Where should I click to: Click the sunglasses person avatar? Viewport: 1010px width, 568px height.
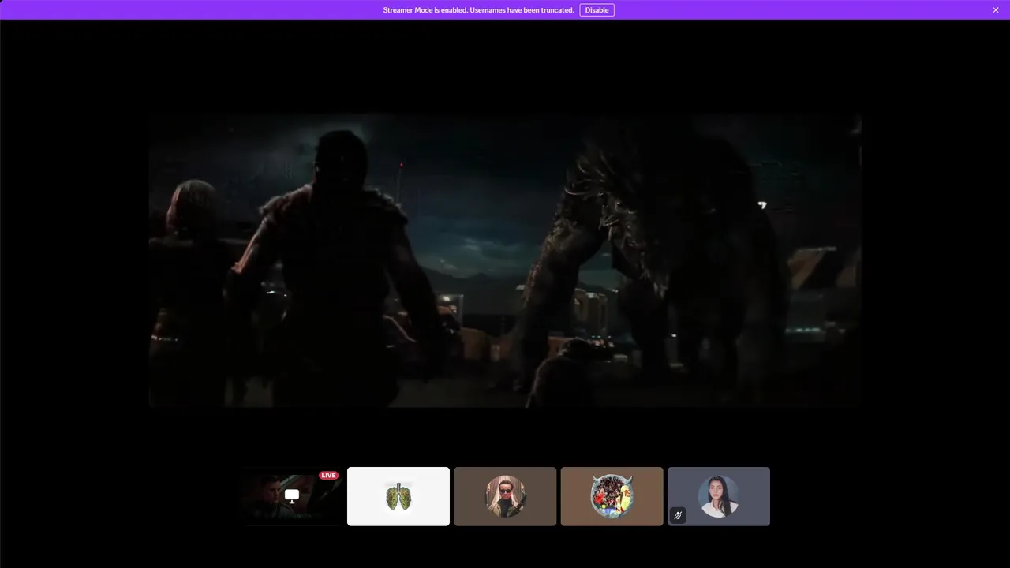pos(505,496)
